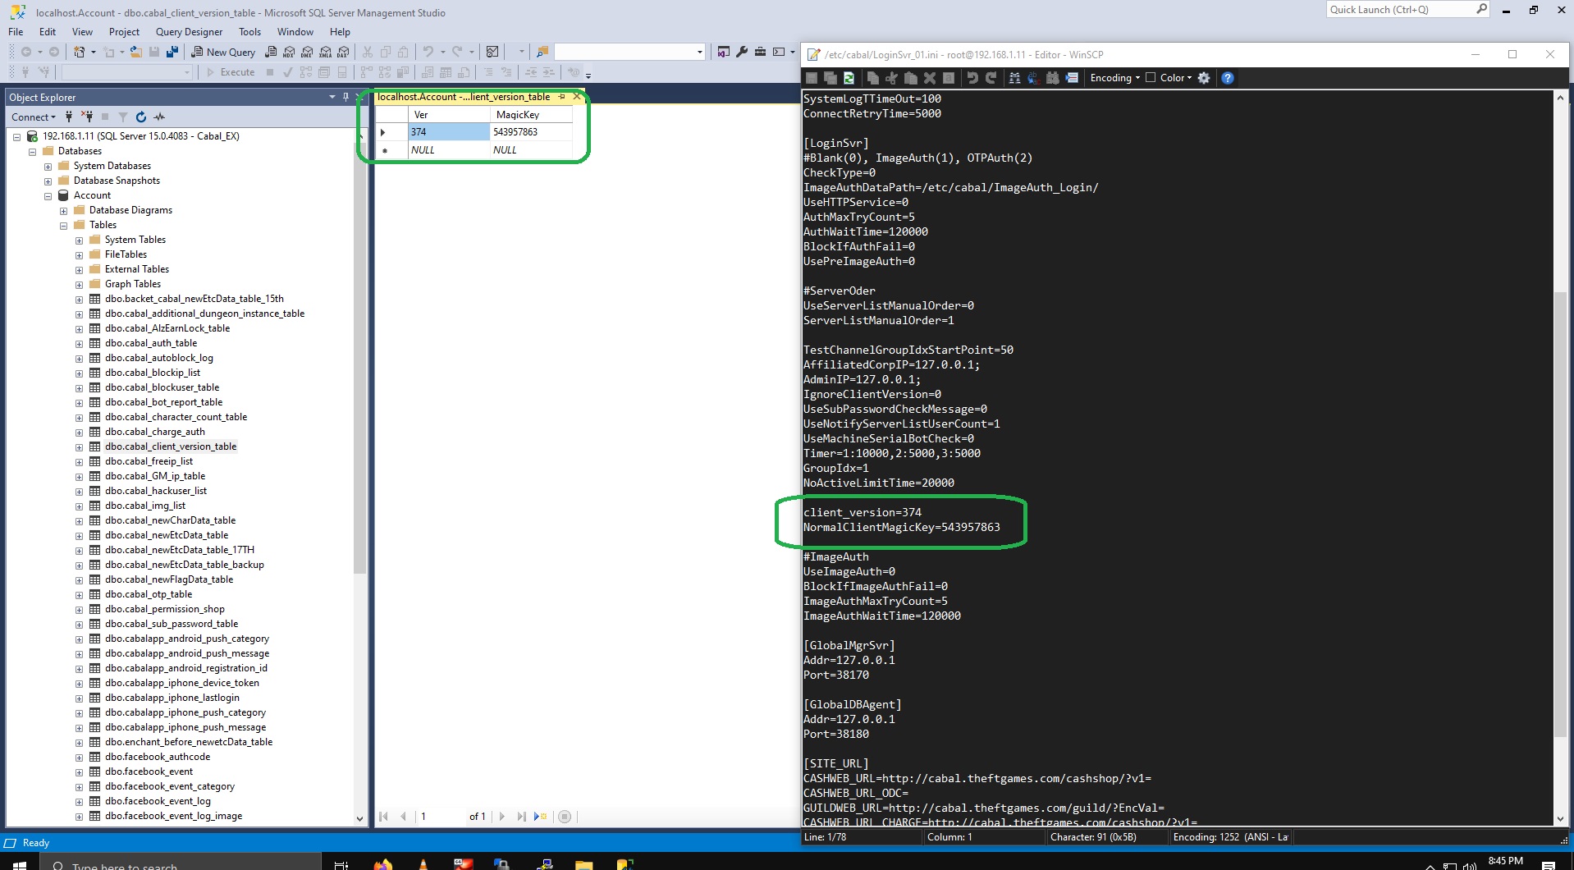The height and width of the screenshot is (870, 1574).
Task: Click New Query in the SSMS toolbar
Action: pyautogui.click(x=223, y=52)
